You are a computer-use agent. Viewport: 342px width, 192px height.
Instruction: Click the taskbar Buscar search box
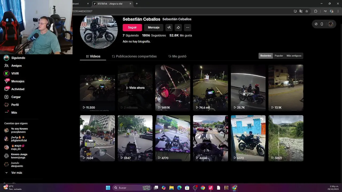132,188
